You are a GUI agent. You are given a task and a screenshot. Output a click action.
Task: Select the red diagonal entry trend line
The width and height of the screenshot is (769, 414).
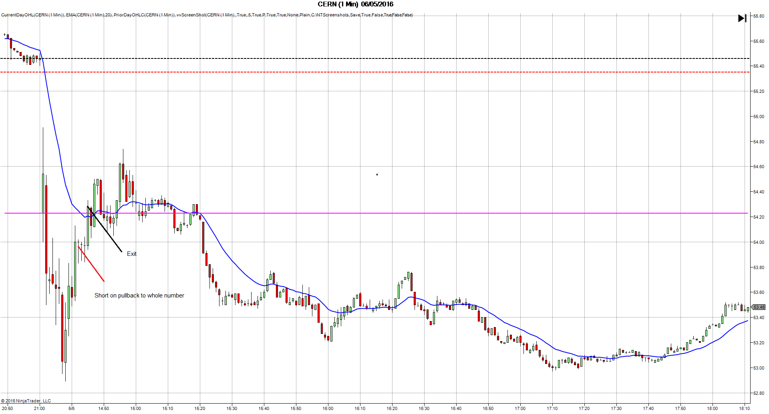(x=91, y=264)
